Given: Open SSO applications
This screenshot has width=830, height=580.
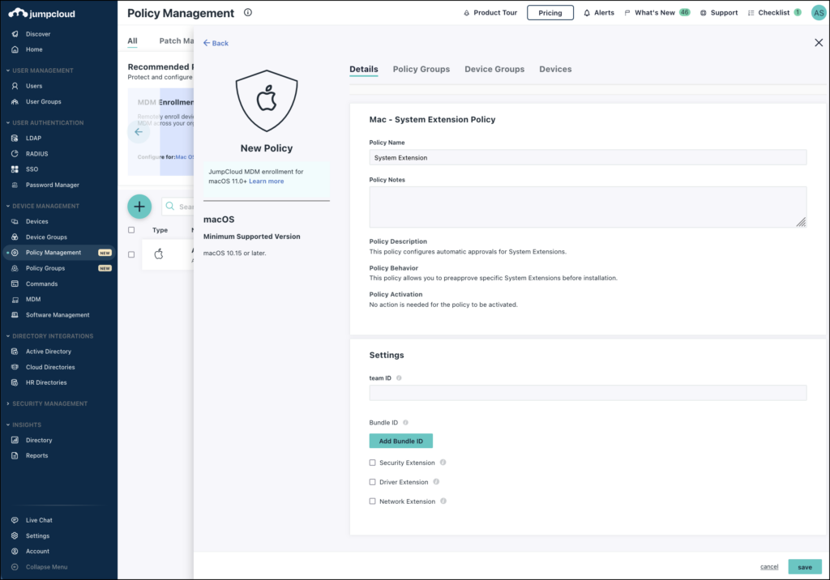Looking at the screenshot, I should coord(32,169).
